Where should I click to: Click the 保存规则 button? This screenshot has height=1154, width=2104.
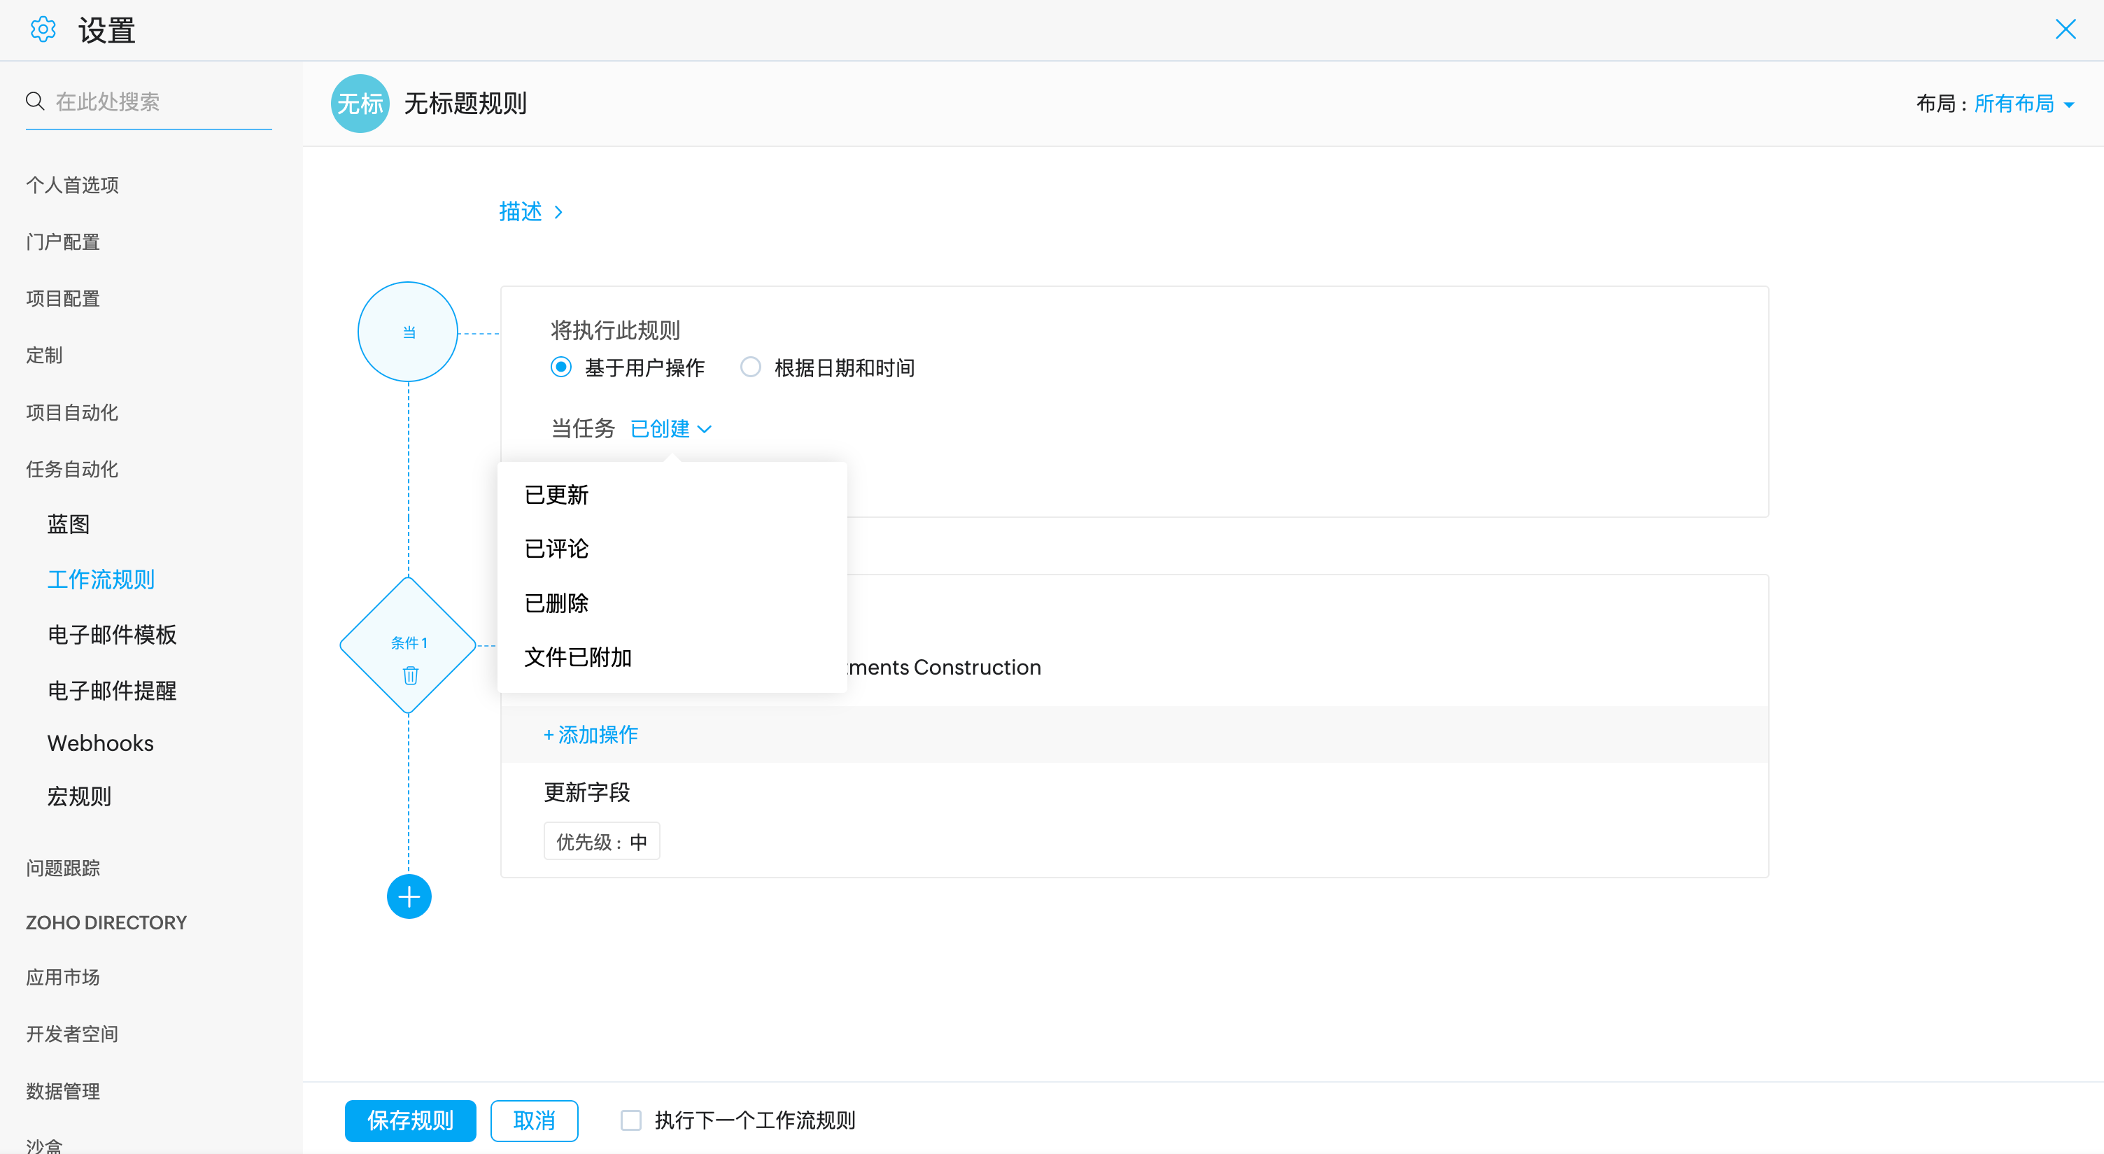click(410, 1120)
